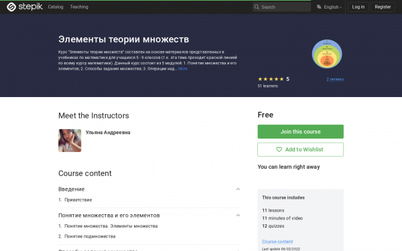The image size is (402, 251).
Task: Click the search magnifier icon
Action: [x=257, y=7]
